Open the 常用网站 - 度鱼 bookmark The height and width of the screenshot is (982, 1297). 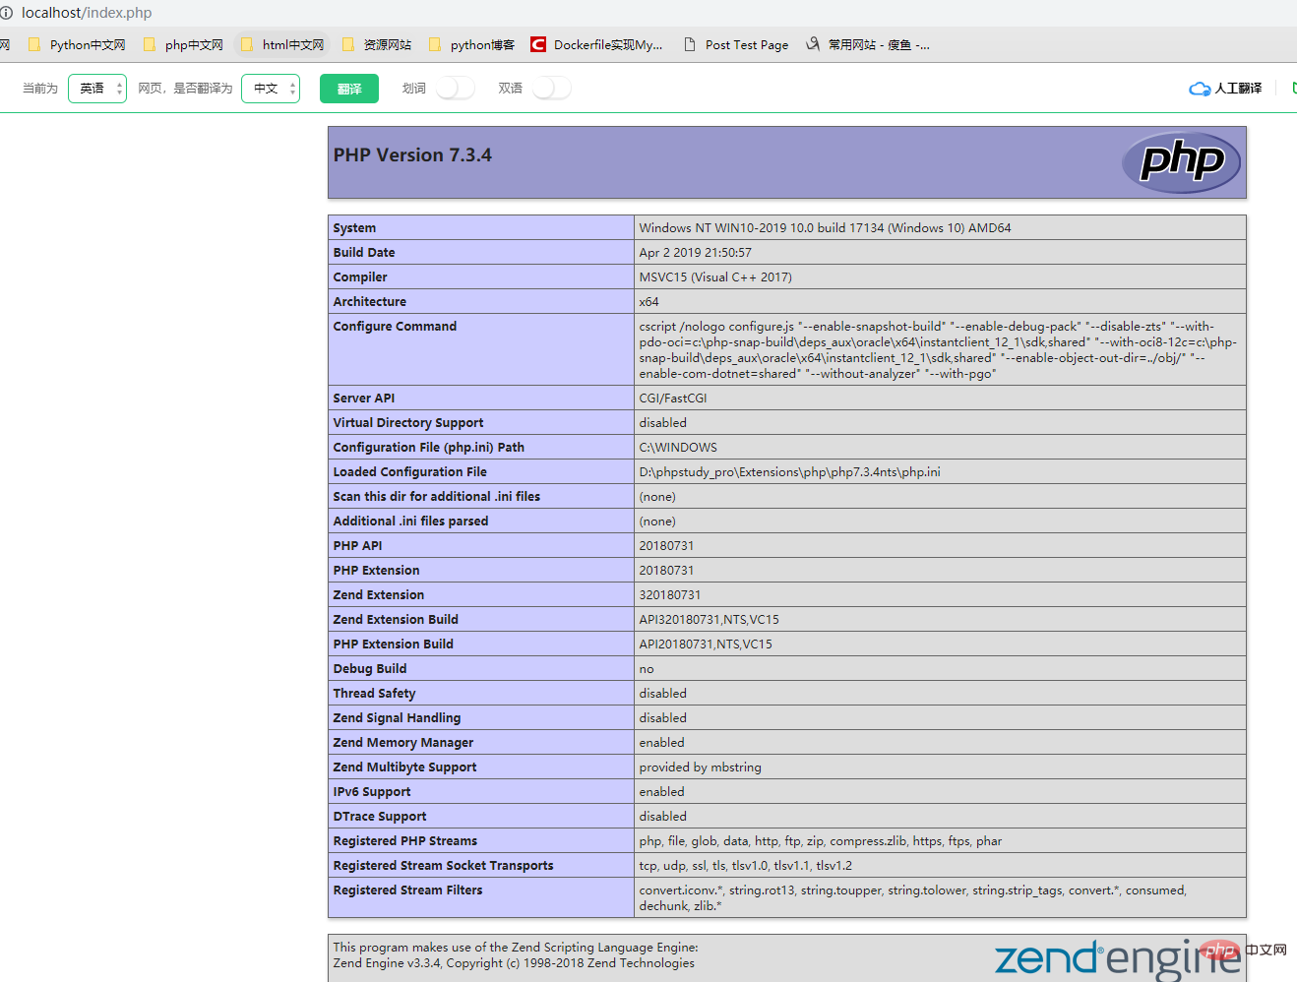867,44
